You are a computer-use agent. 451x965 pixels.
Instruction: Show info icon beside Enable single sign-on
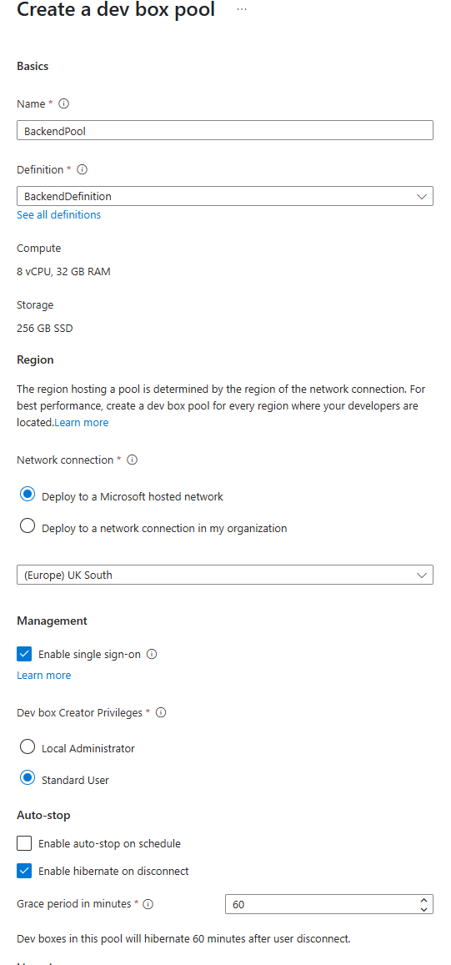coord(152,654)
